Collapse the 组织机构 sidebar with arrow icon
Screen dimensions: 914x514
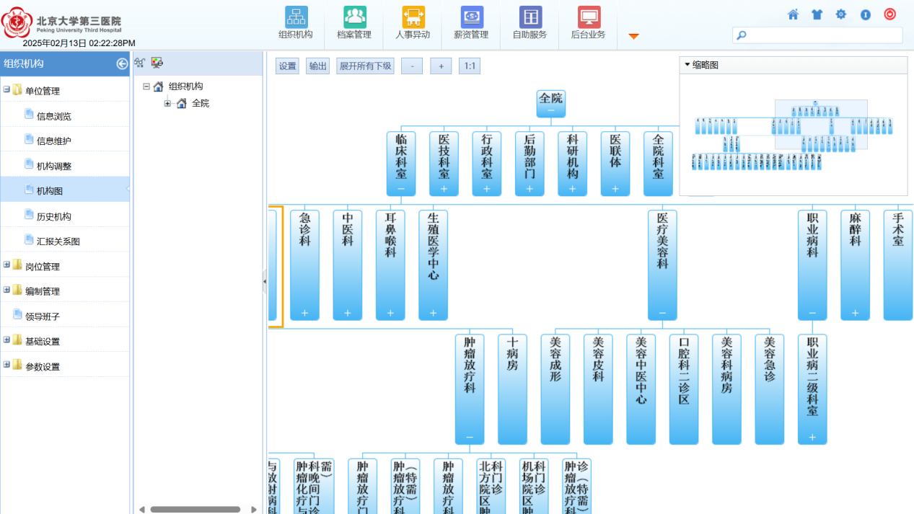[x=122, y=63]
